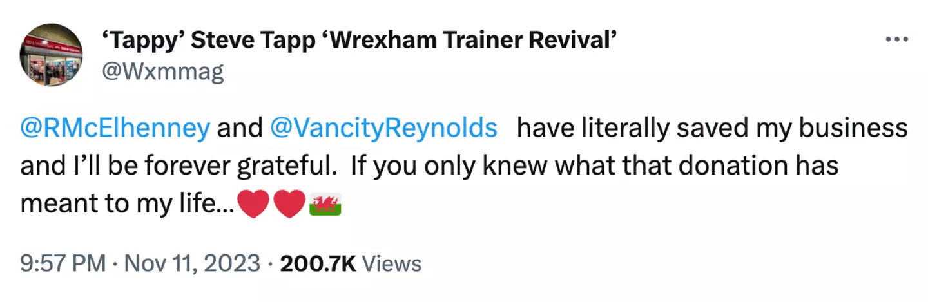
Task: Open the @RMcElhenney mention
Action: pyautogui.click(x=115, y=128)
